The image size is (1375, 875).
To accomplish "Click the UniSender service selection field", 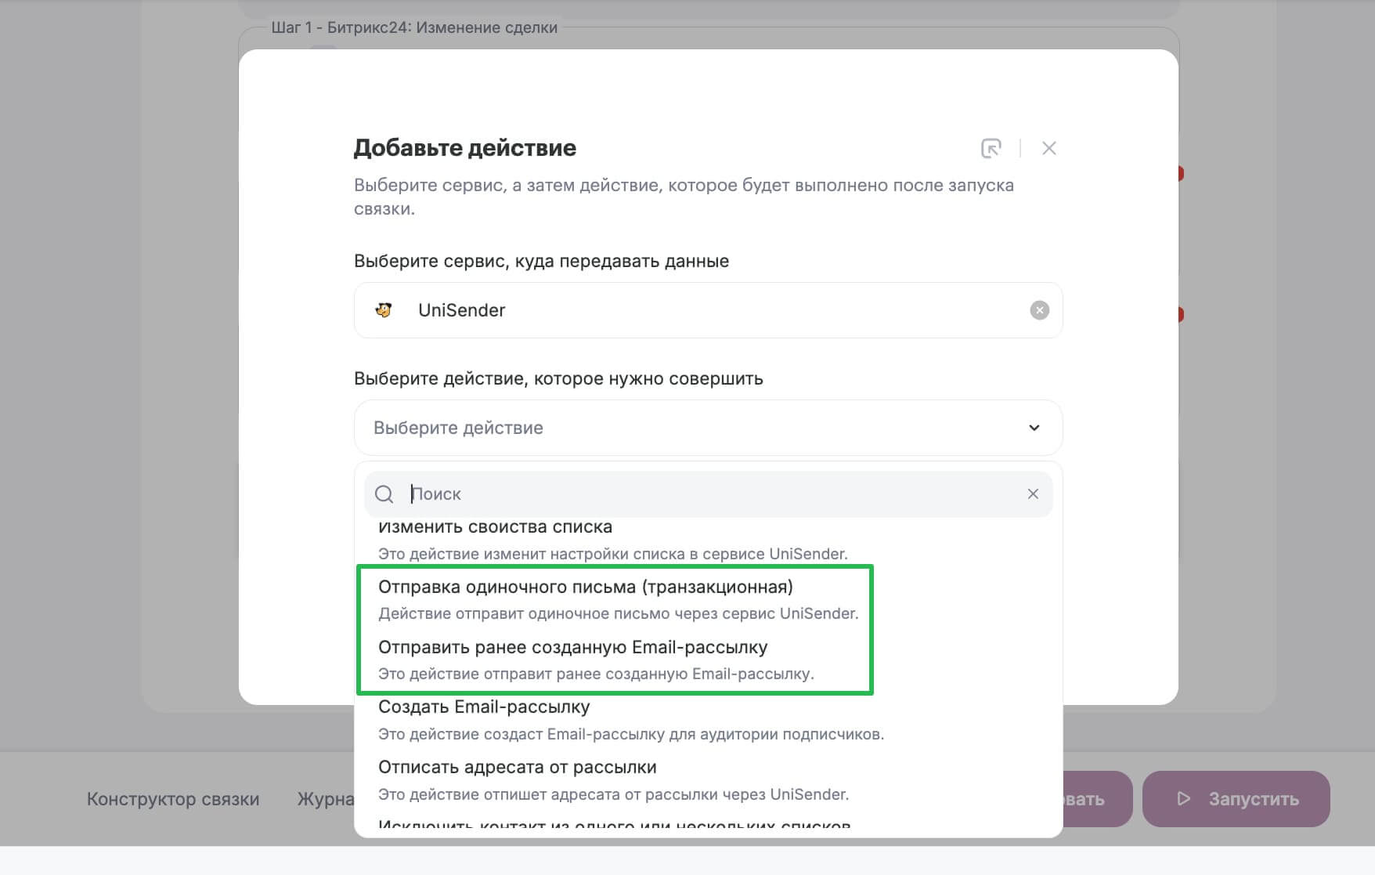I will point(708,310).
